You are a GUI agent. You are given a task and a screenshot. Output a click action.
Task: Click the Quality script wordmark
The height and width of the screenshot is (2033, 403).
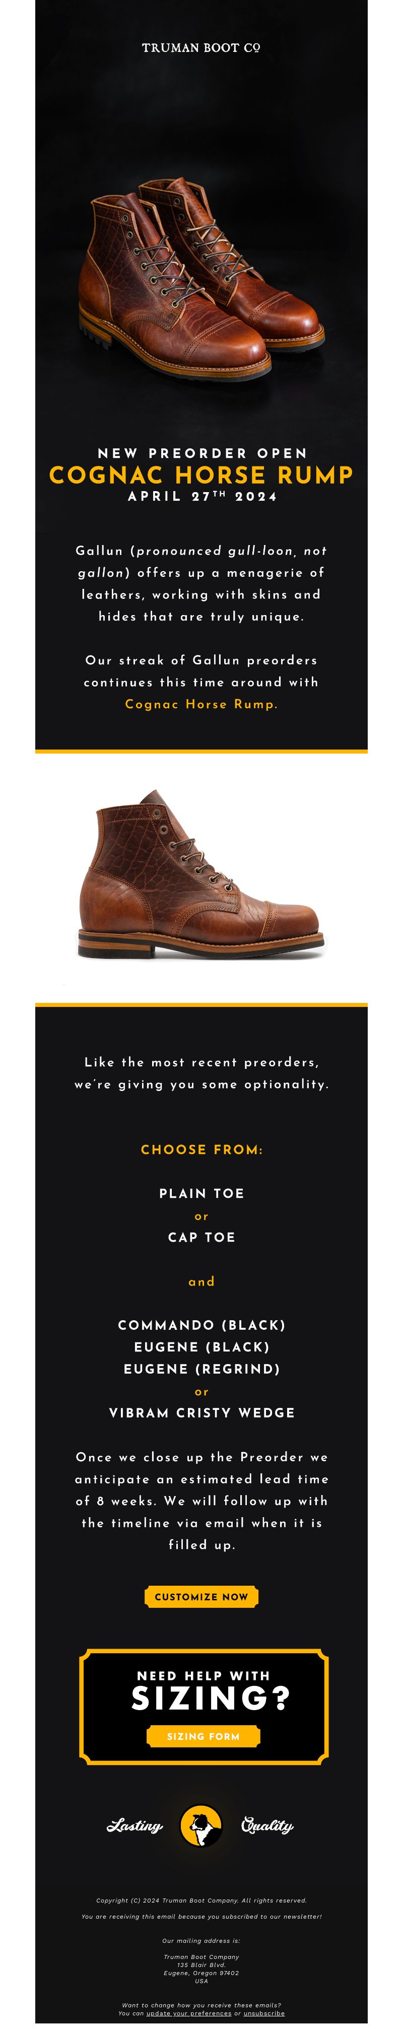pyautogui.click(x=267, y=1825)
